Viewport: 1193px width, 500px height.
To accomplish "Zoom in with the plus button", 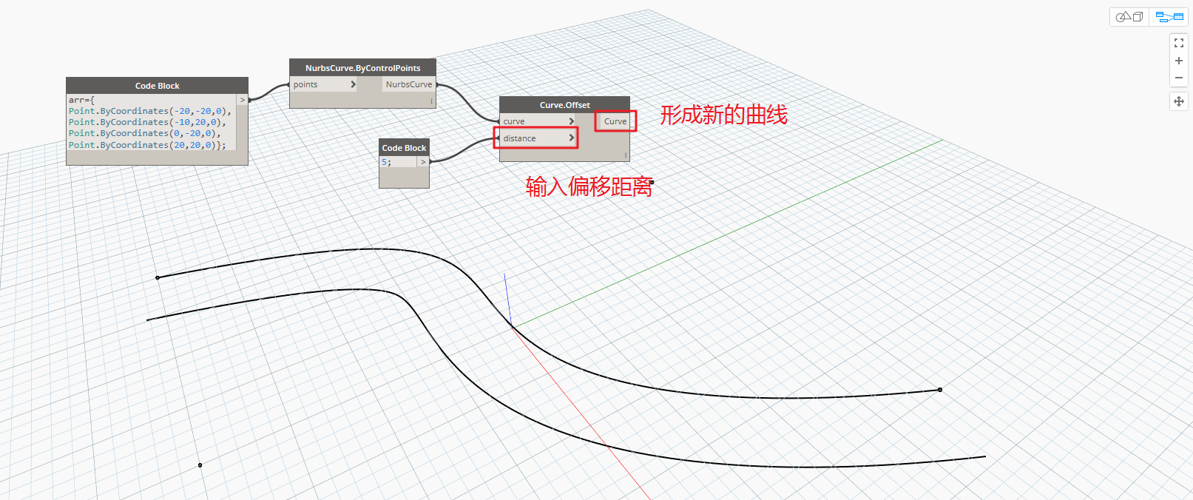I will tap(1179, 61).
